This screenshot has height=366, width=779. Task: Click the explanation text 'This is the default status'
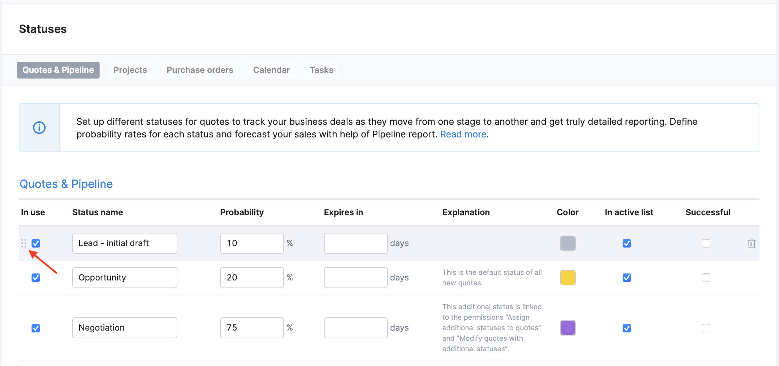(492, 278)
